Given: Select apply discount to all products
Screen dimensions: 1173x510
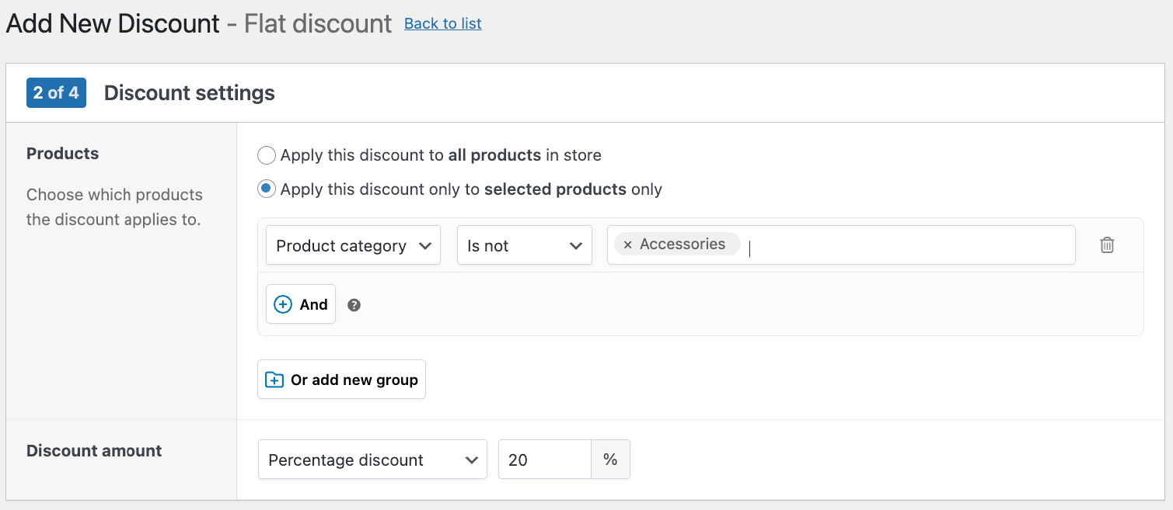Looking at the screenshot, I should pos(267,155).
